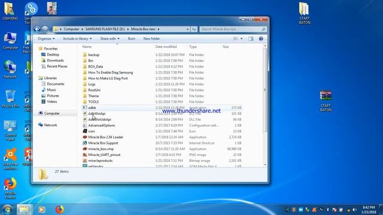Click the change view icon
This screenshot has width=383, height=215.
coord(235,39)
